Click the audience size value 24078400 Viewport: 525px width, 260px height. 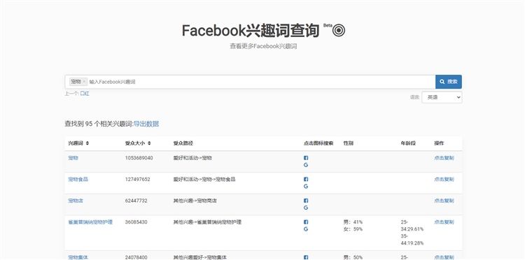[x=136, y=257]
